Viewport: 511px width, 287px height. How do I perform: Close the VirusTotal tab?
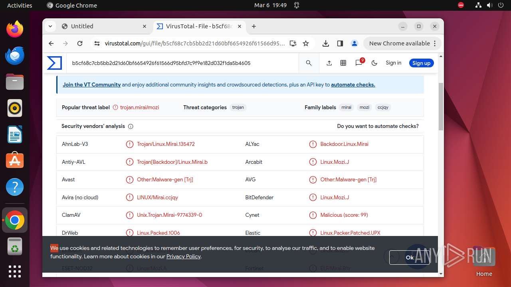[x=240, y=26]
